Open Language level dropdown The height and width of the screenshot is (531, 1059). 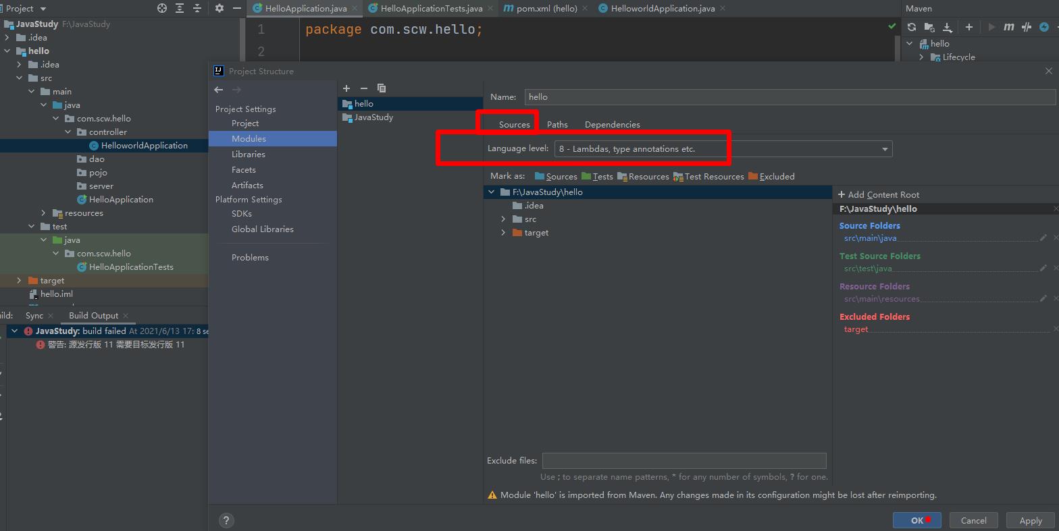coord(885,149)
